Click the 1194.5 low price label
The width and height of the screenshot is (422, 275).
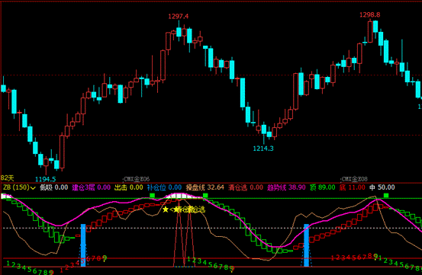pos(46,179)
